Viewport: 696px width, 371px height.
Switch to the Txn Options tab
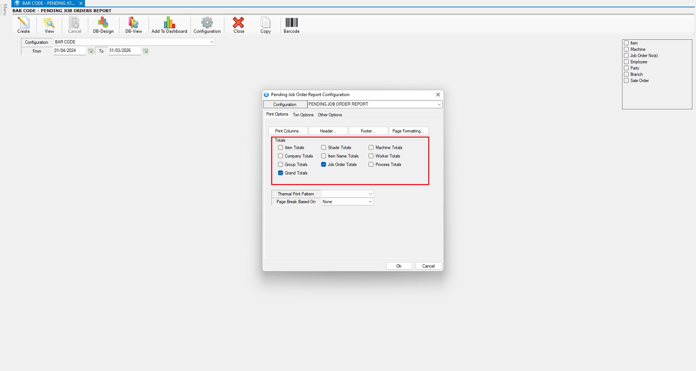303,115
